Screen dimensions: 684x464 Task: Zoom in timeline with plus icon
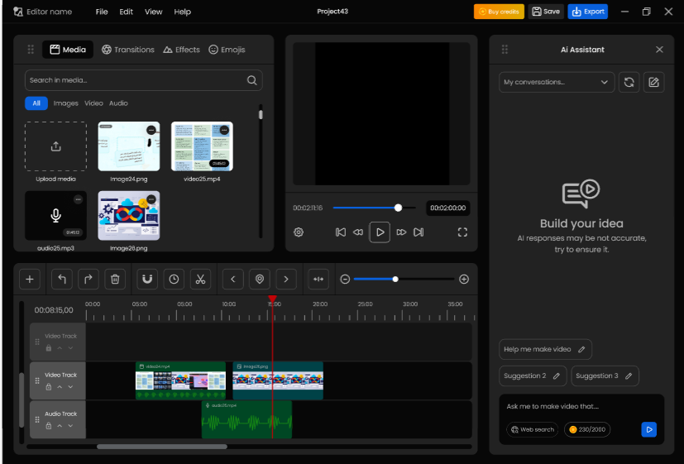click(464, 279)
